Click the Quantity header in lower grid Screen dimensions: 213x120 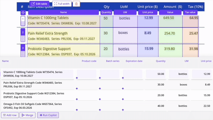coord(161,61)
